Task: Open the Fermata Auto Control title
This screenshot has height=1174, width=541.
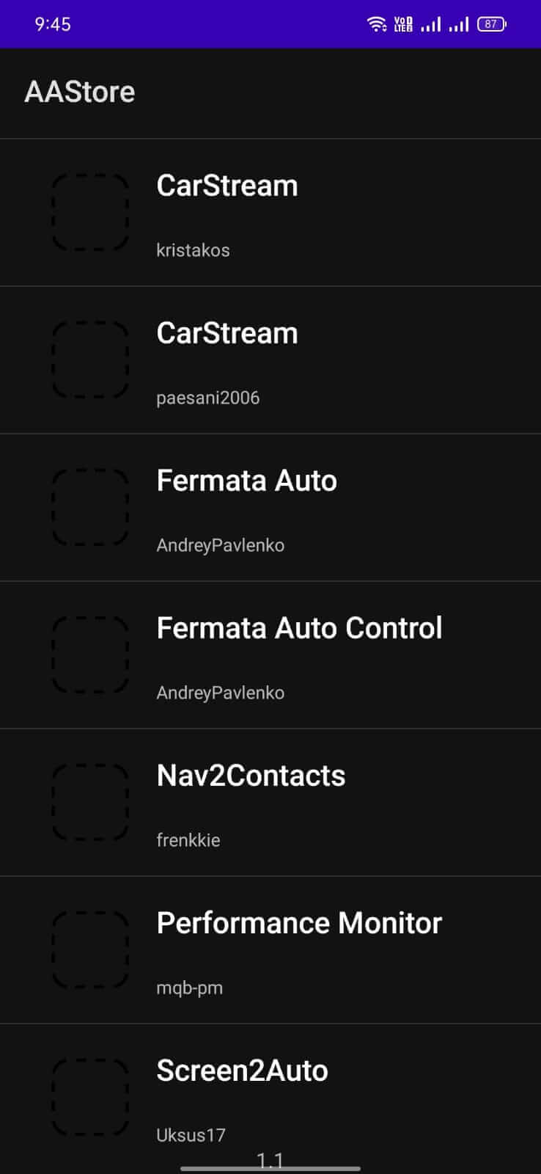Action: (x=299, y=628)
